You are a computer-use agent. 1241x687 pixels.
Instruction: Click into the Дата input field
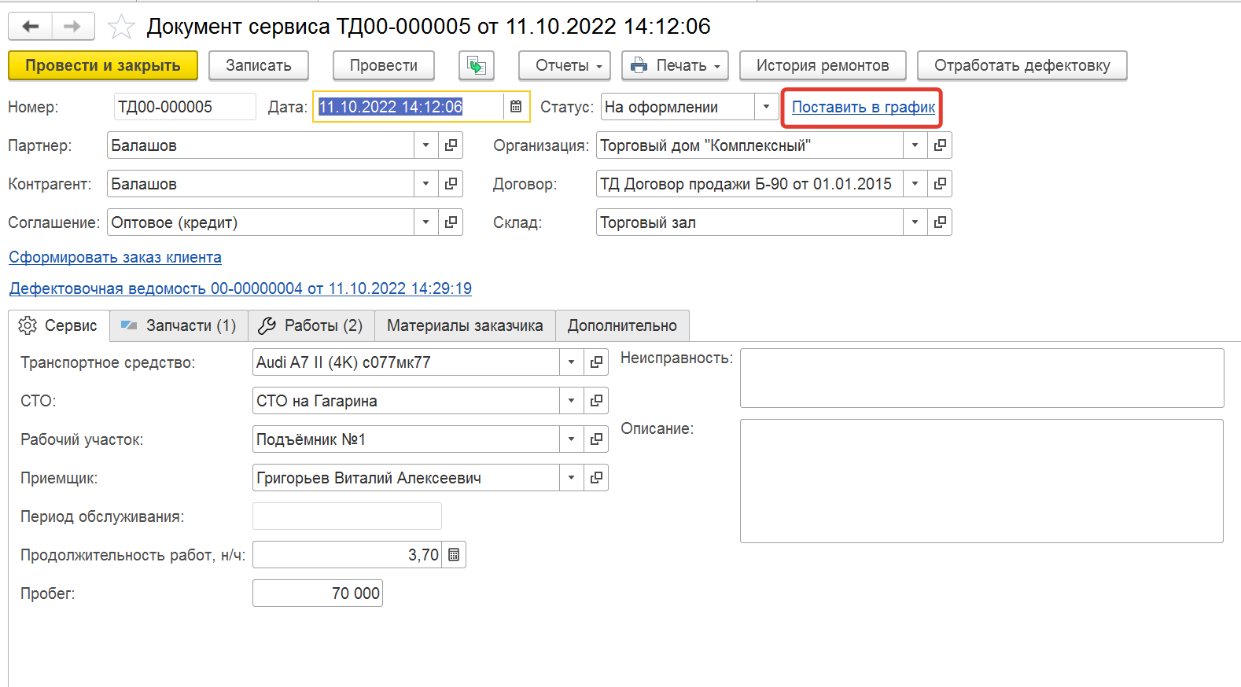(x=409, y=107)
